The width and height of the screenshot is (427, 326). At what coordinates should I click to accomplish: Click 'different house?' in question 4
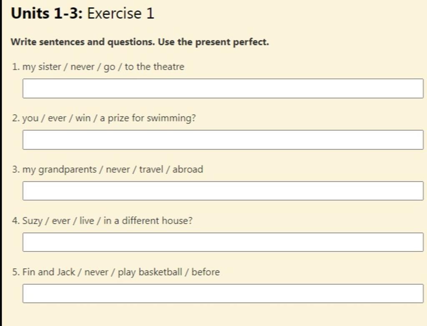[x=157, y=221]
